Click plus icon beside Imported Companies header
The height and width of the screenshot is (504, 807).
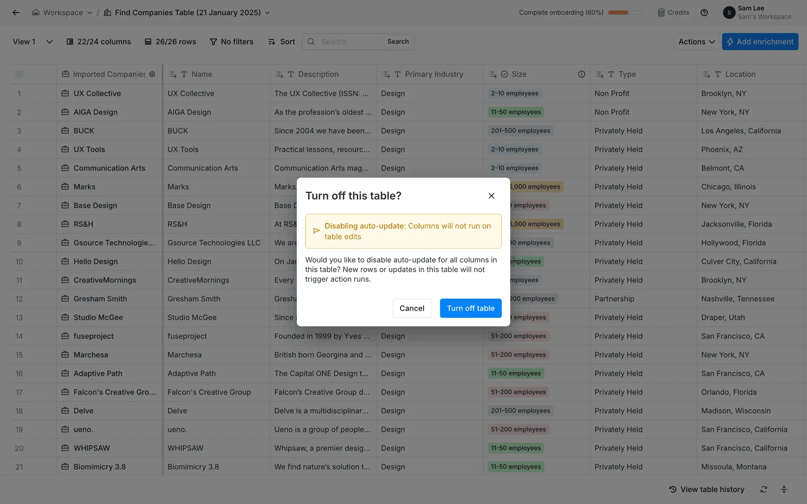[x=152, y=74]
